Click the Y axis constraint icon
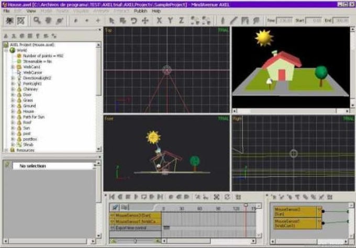 pyautogui.click(x=170, y=20)
